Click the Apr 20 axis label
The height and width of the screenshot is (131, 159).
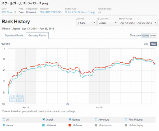point(99,107)
